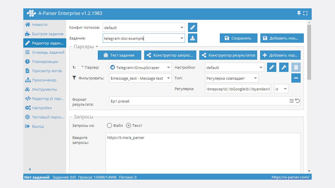Click Выход to log out

[44, 126]
